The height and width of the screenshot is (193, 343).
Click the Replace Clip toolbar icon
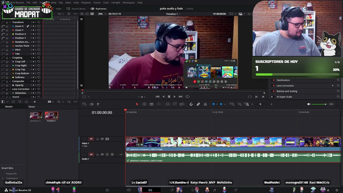[182, 104]
